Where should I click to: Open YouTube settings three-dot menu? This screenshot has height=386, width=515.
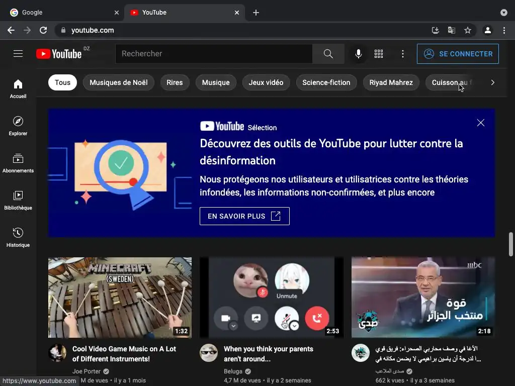403,54
